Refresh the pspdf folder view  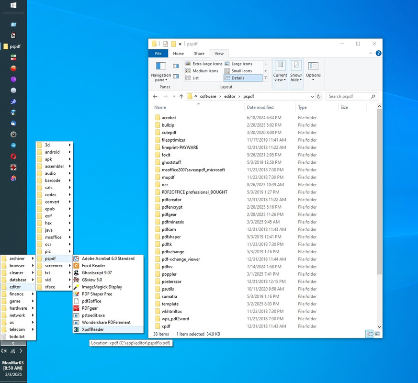318,97
